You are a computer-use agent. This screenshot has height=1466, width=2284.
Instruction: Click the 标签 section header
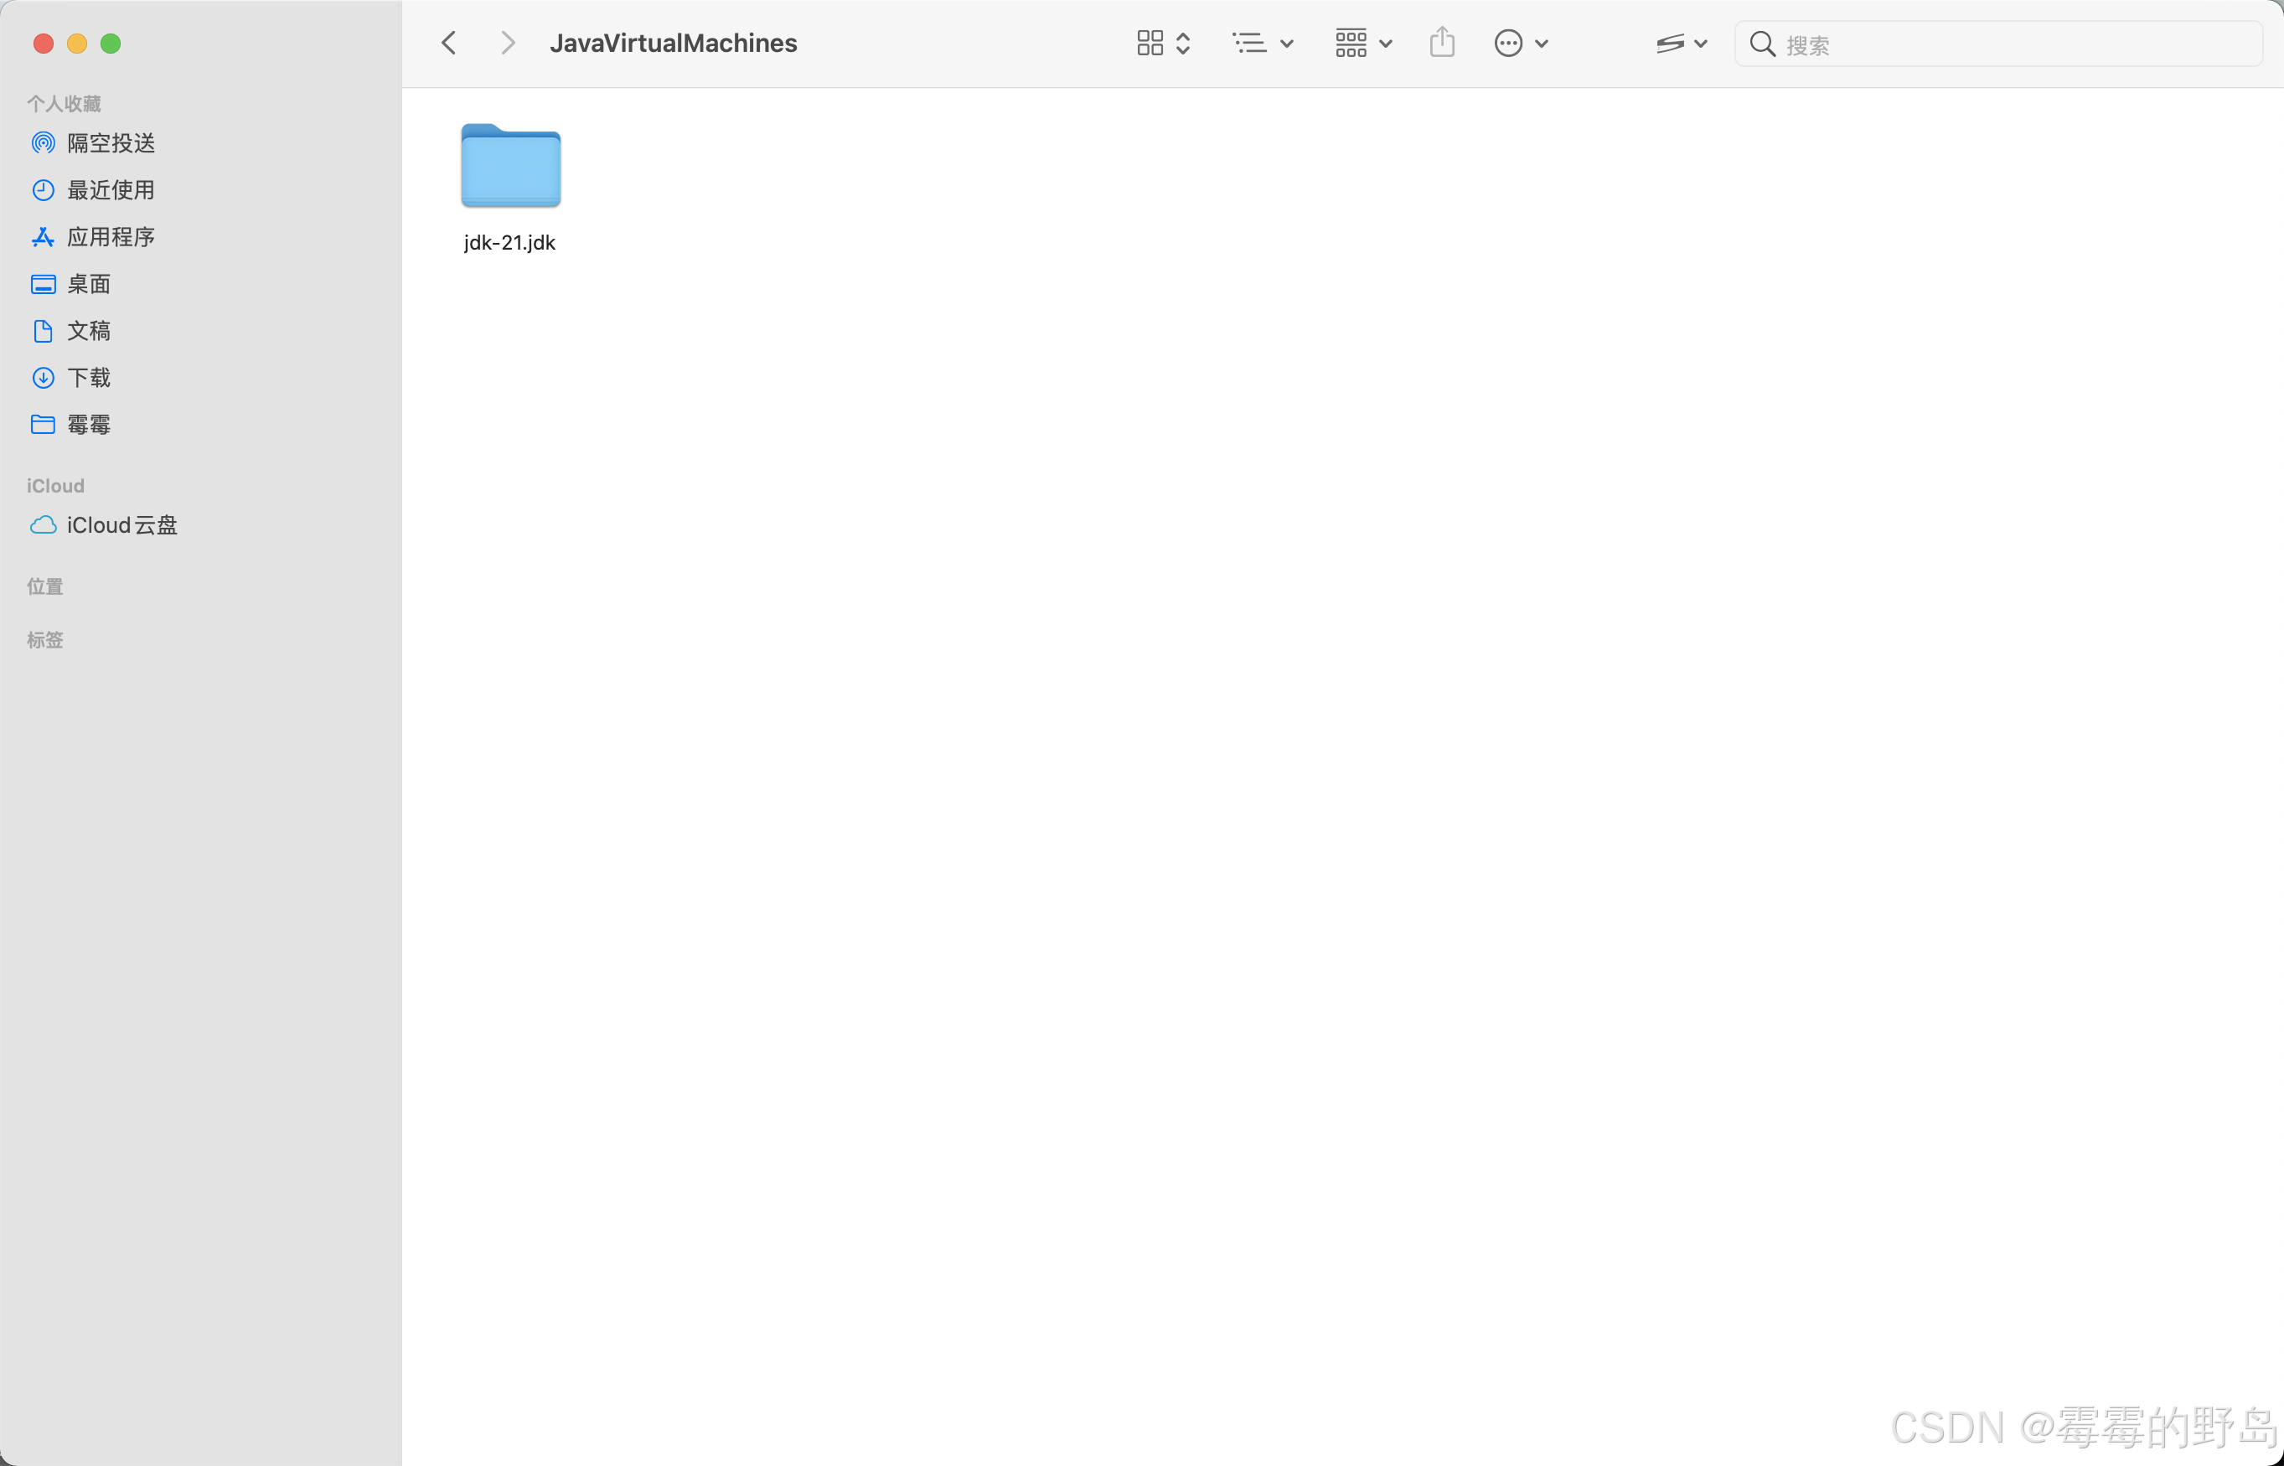(44, 640)
